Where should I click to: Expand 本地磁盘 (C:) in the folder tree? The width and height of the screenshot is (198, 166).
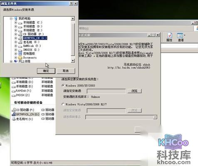click(x=16, y=22)
